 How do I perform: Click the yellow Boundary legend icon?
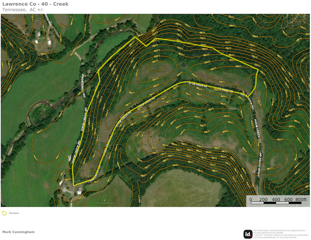pos(5,213)
